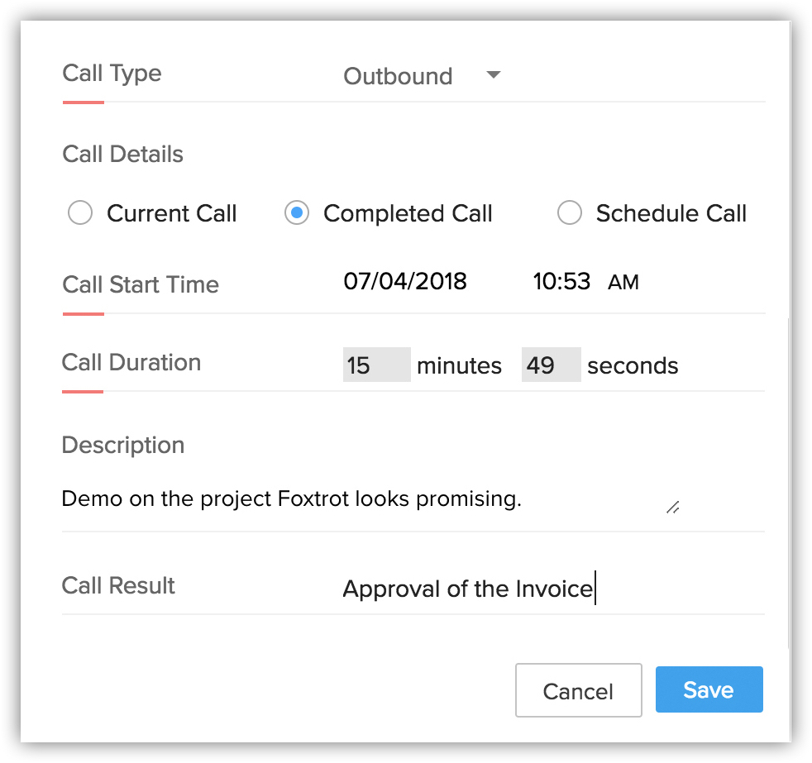This screenshot has height=763, width=812.
Task: Choose the Completed Call option
Action: pyautogui.click(x=297, y=213)
